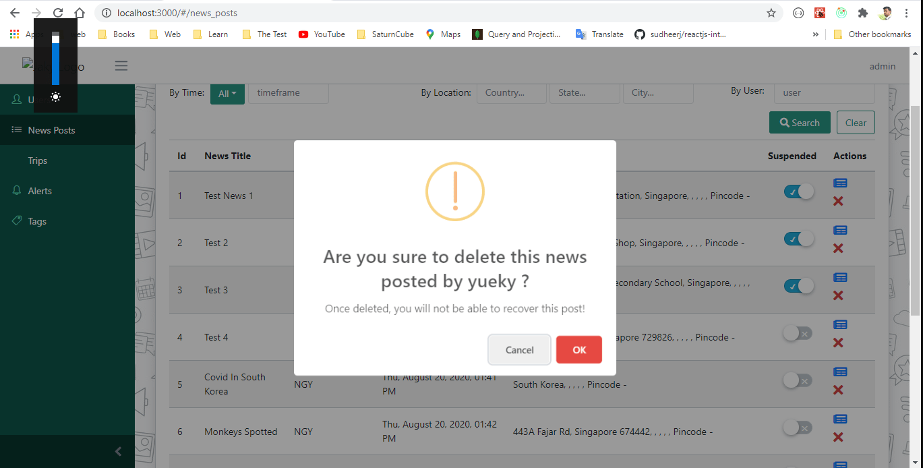Enable the Suspended toggle for Covid In South Korea

click(797, 380)
